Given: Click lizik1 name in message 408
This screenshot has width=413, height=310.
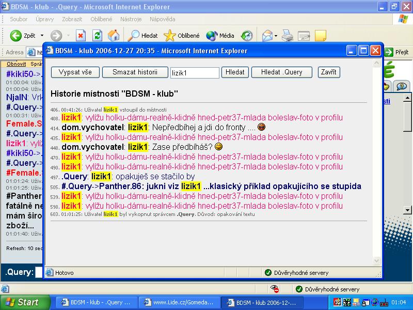Looking at the screenshot, I should (x=71, y=118).
